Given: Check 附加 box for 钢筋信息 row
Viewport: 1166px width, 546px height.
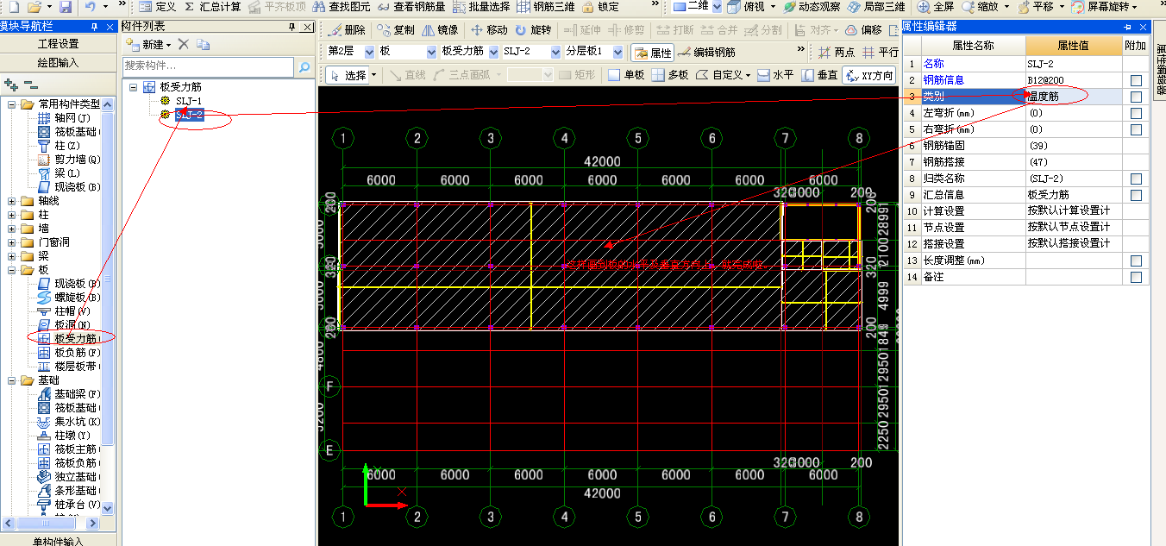Looking at the screenshot, I should (1136, 80).
